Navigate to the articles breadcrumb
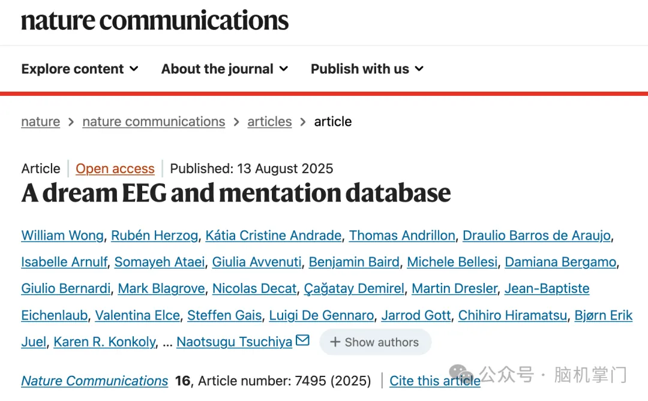648x401 pixels. pos(269,122)
